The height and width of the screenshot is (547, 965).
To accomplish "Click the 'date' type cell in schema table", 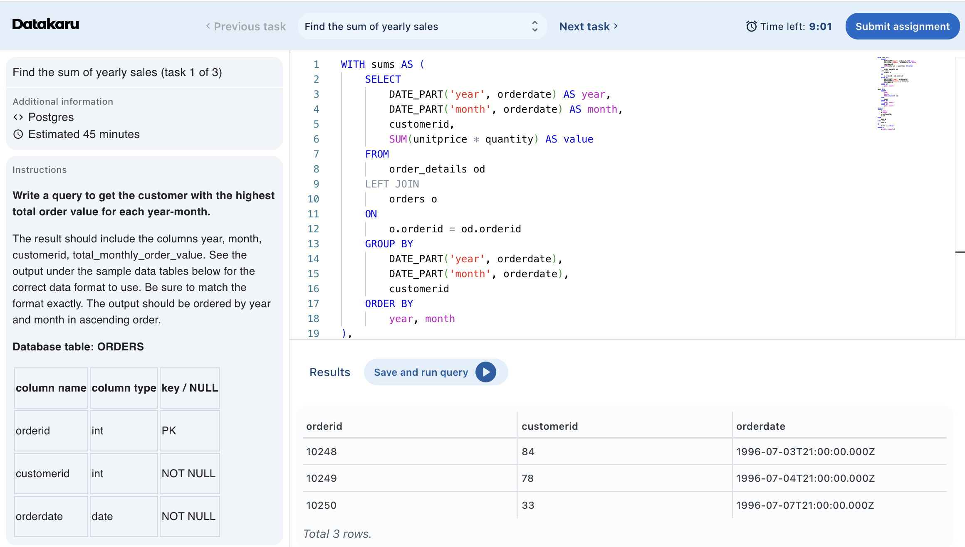I will pos(124,516).
